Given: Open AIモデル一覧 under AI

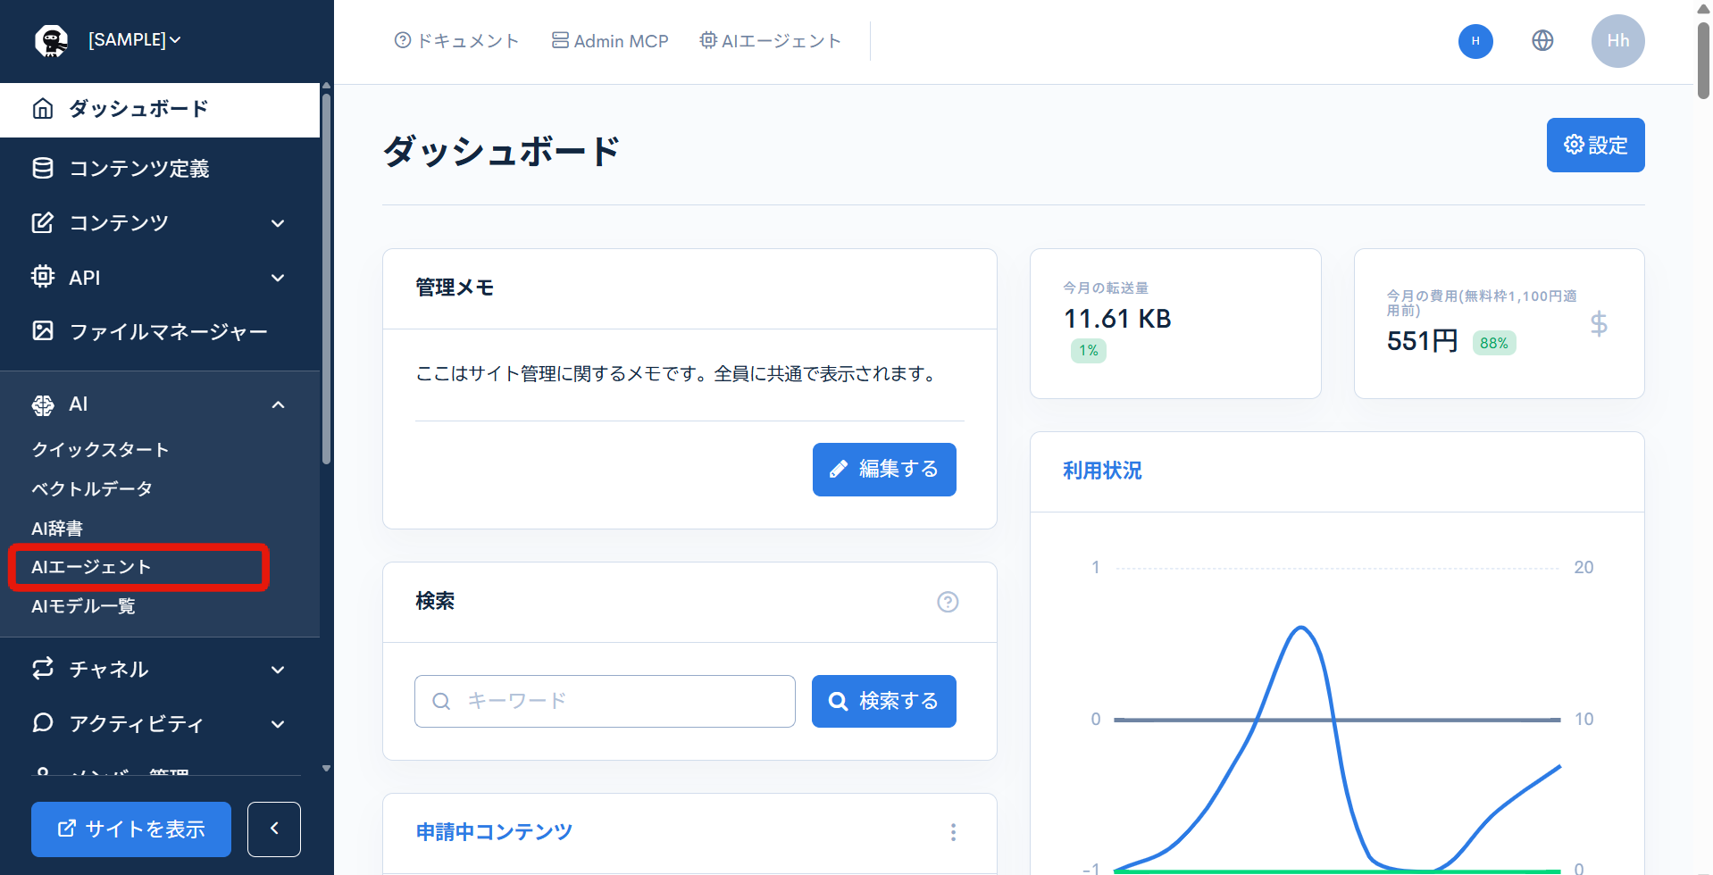Looking at the screenshot, I should [83, 606].
